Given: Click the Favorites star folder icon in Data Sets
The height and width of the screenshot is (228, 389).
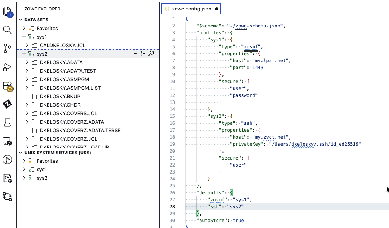Looking at the screenshot, I should pos(31,29).
